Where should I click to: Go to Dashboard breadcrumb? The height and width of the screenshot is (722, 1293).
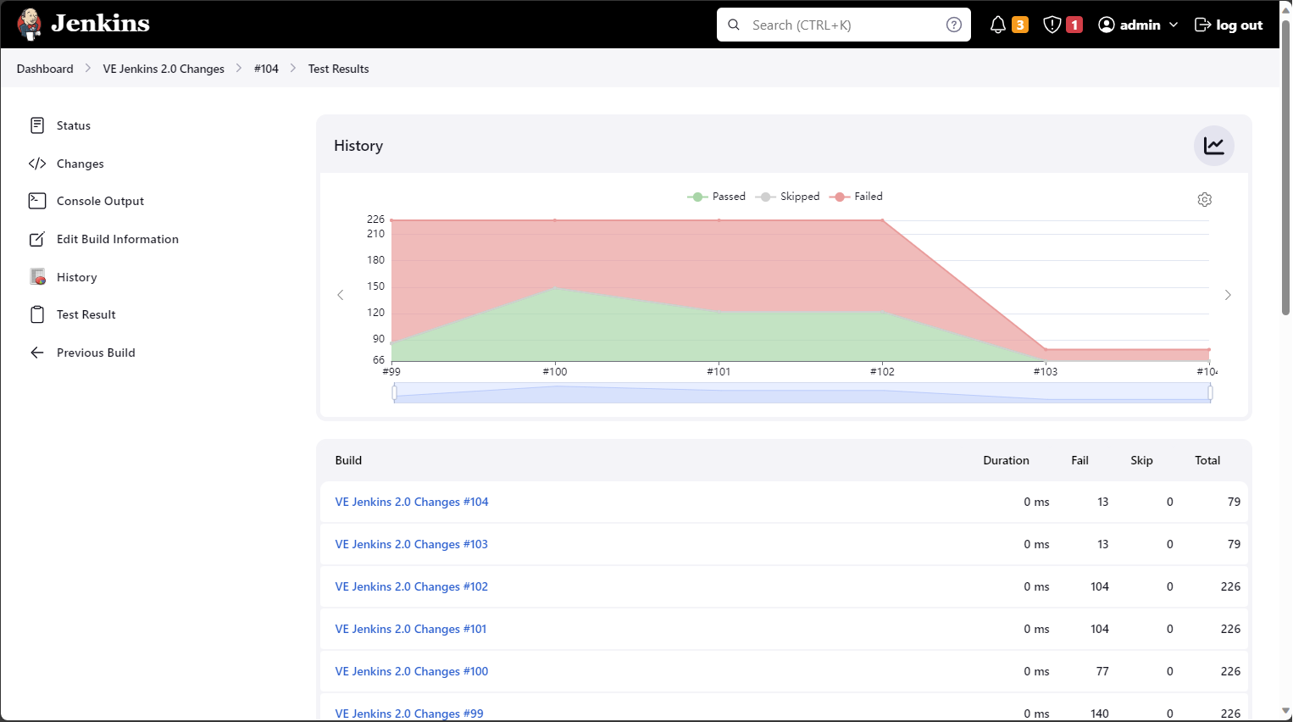pos(45,69)
